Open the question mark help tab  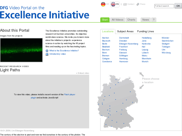[x=154, y=20]
